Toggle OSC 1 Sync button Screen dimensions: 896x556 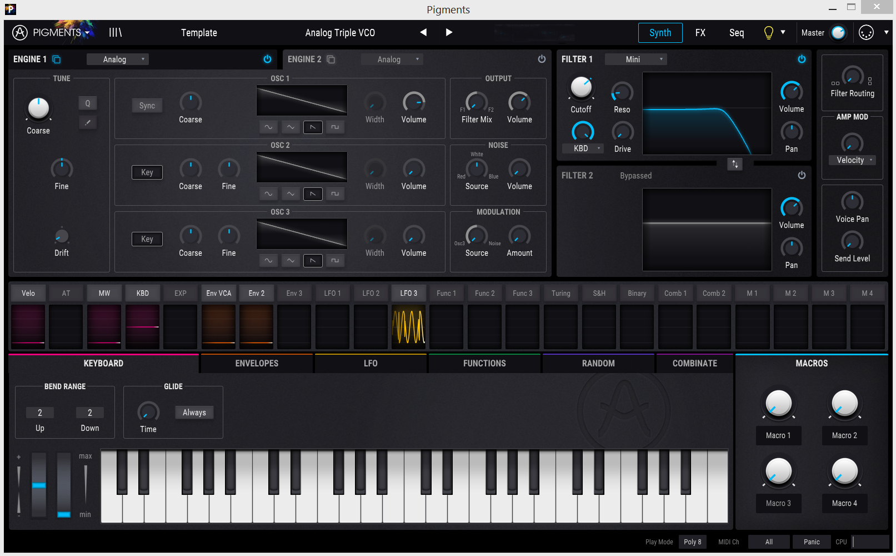pos(147,106)
